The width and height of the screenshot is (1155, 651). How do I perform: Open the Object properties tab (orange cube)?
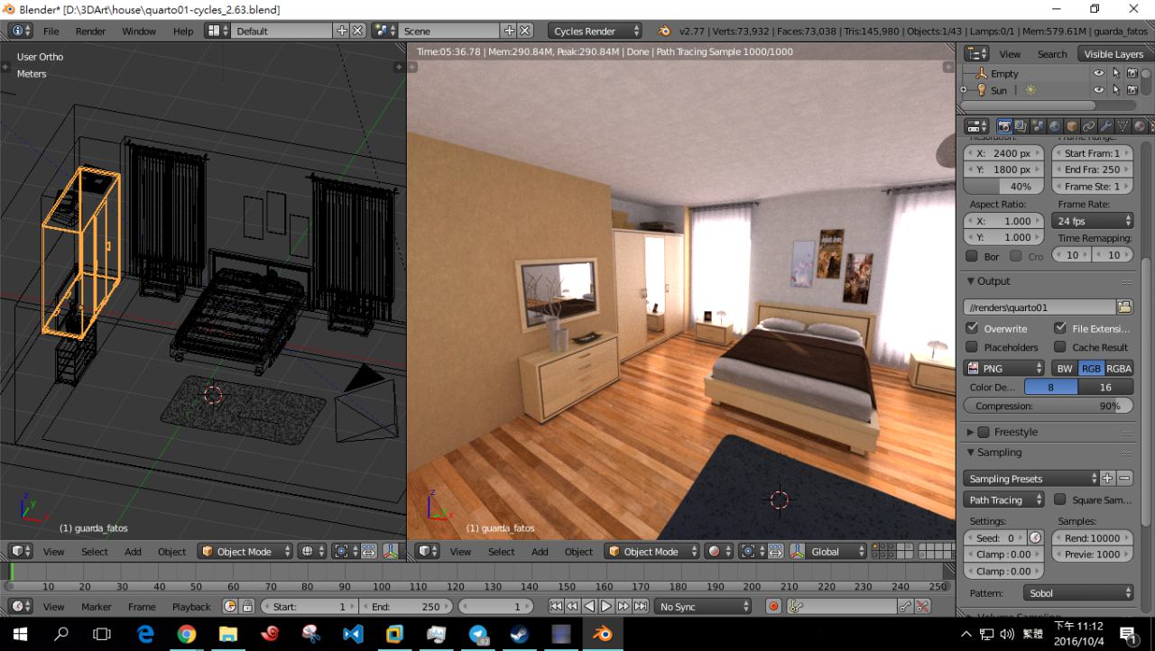point(1072,126)
